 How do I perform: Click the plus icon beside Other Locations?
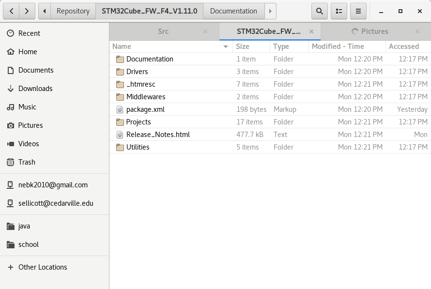pos(11,267)
